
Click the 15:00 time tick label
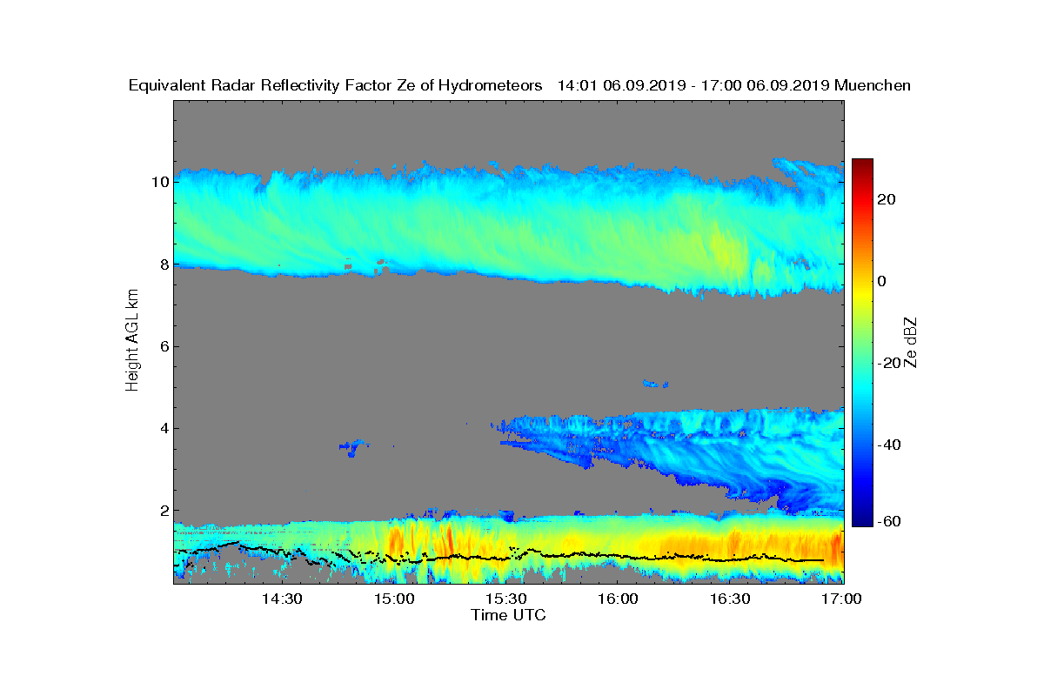394,599
